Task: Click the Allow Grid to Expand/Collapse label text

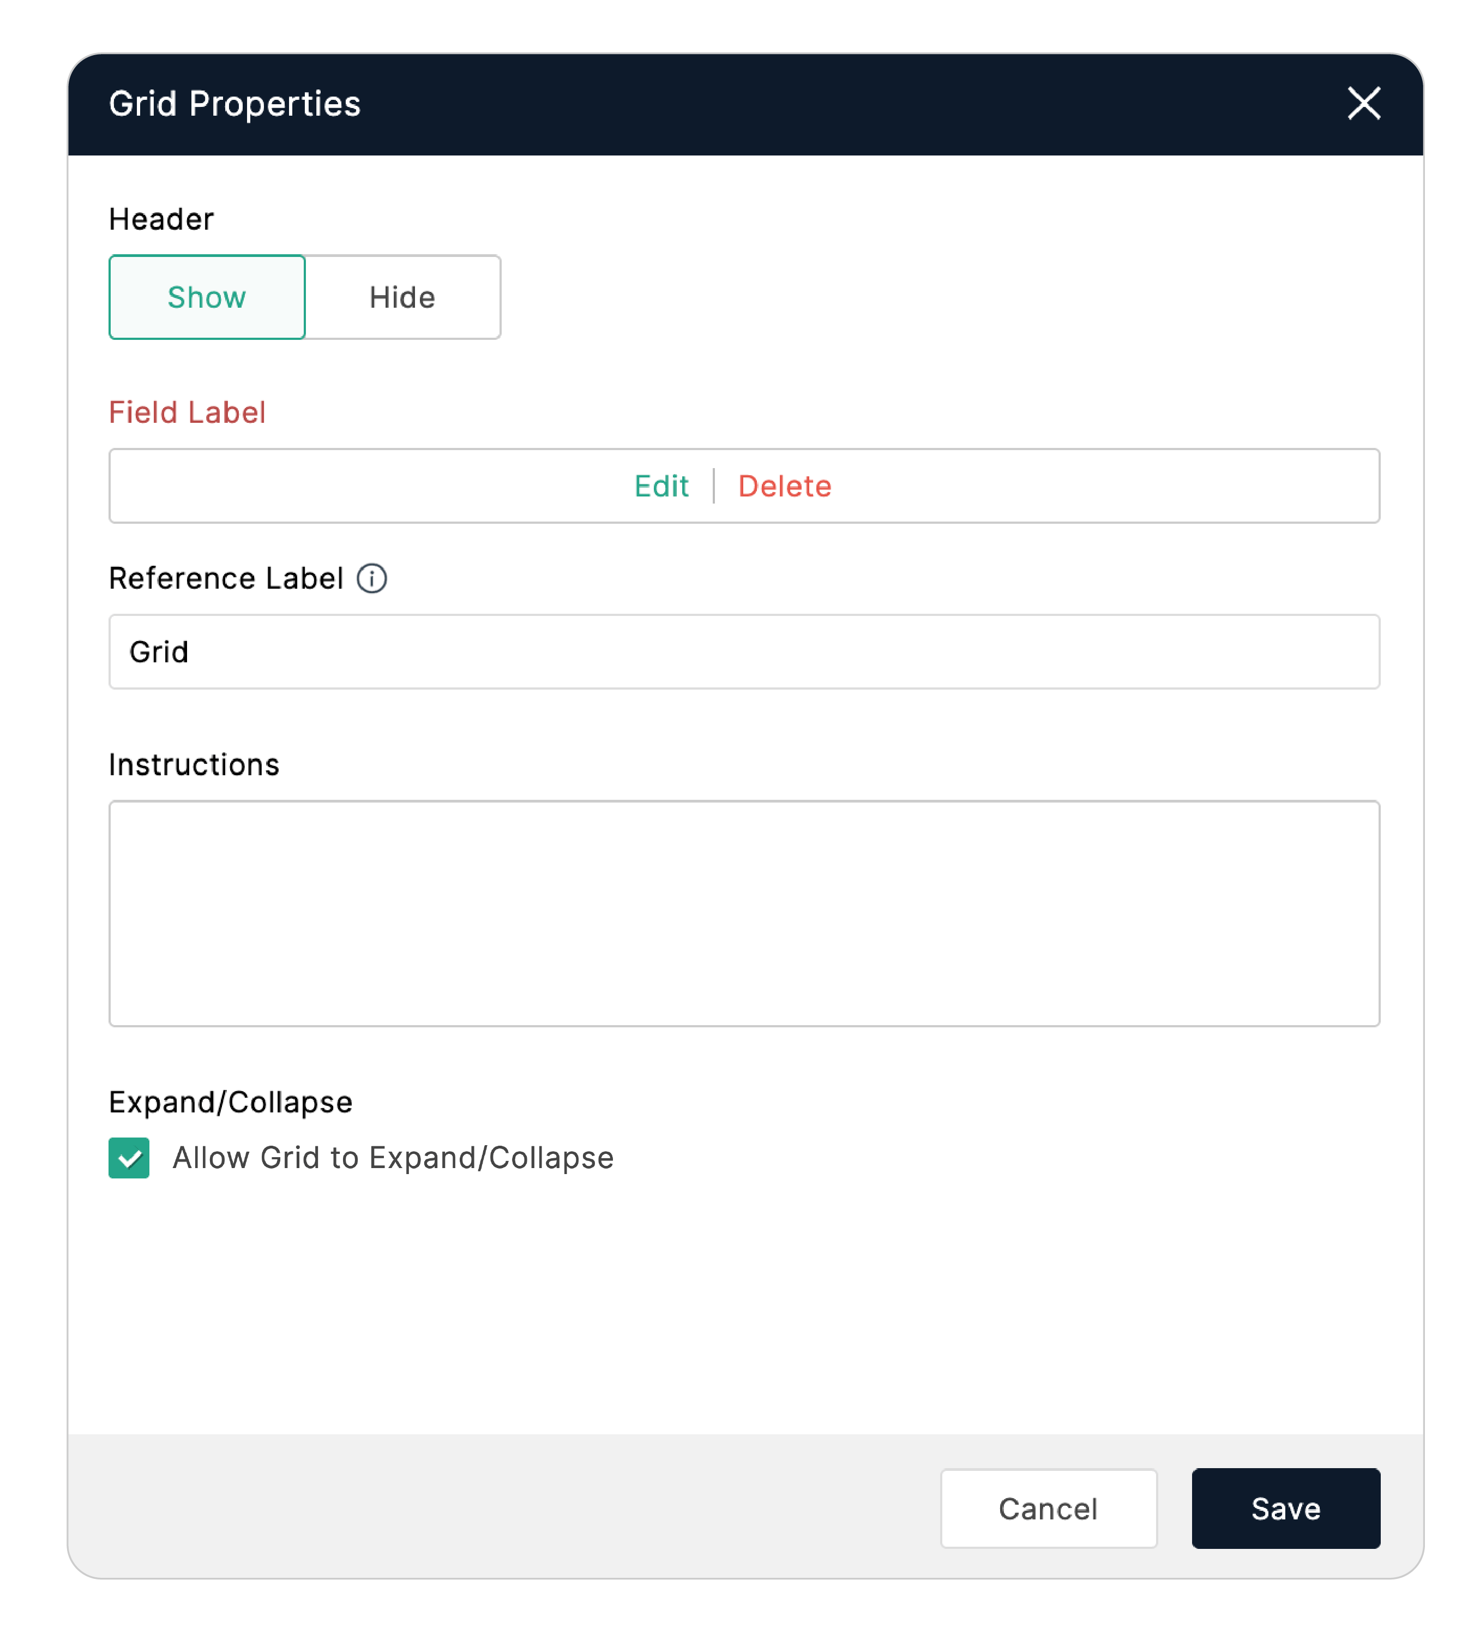Action: click(x=393, y=1157)
